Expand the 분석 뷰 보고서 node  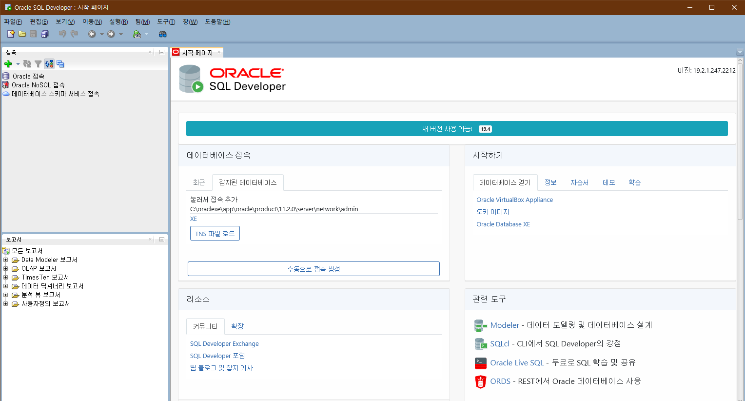pyautogui.click(x=6, y=295)
